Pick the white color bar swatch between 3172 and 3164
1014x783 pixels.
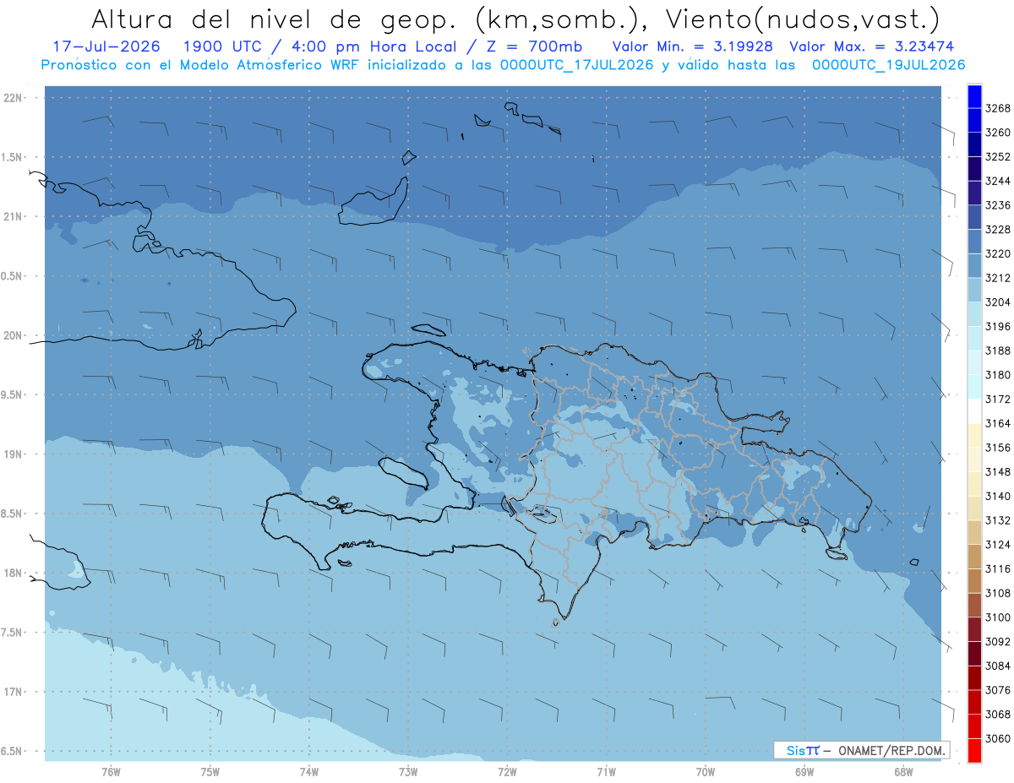click(x=974, y=411)
